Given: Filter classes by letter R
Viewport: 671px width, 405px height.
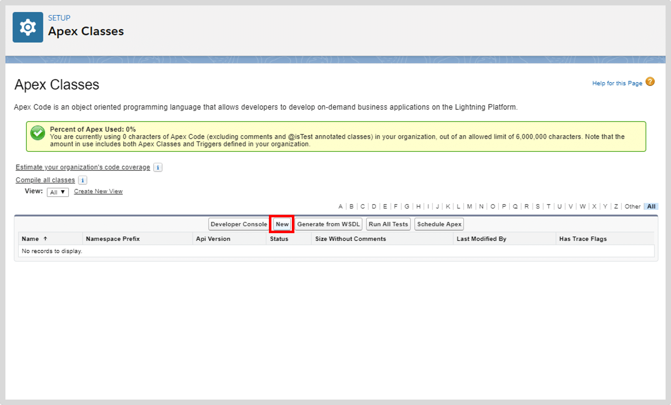Looking at the screenshot, I should coord(527,206).
